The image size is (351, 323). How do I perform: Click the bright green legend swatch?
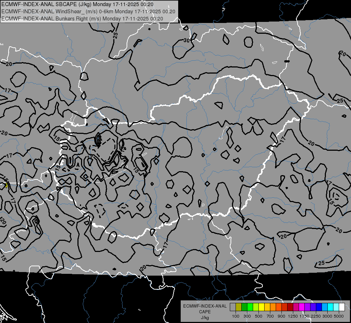(x=250, y=307)
